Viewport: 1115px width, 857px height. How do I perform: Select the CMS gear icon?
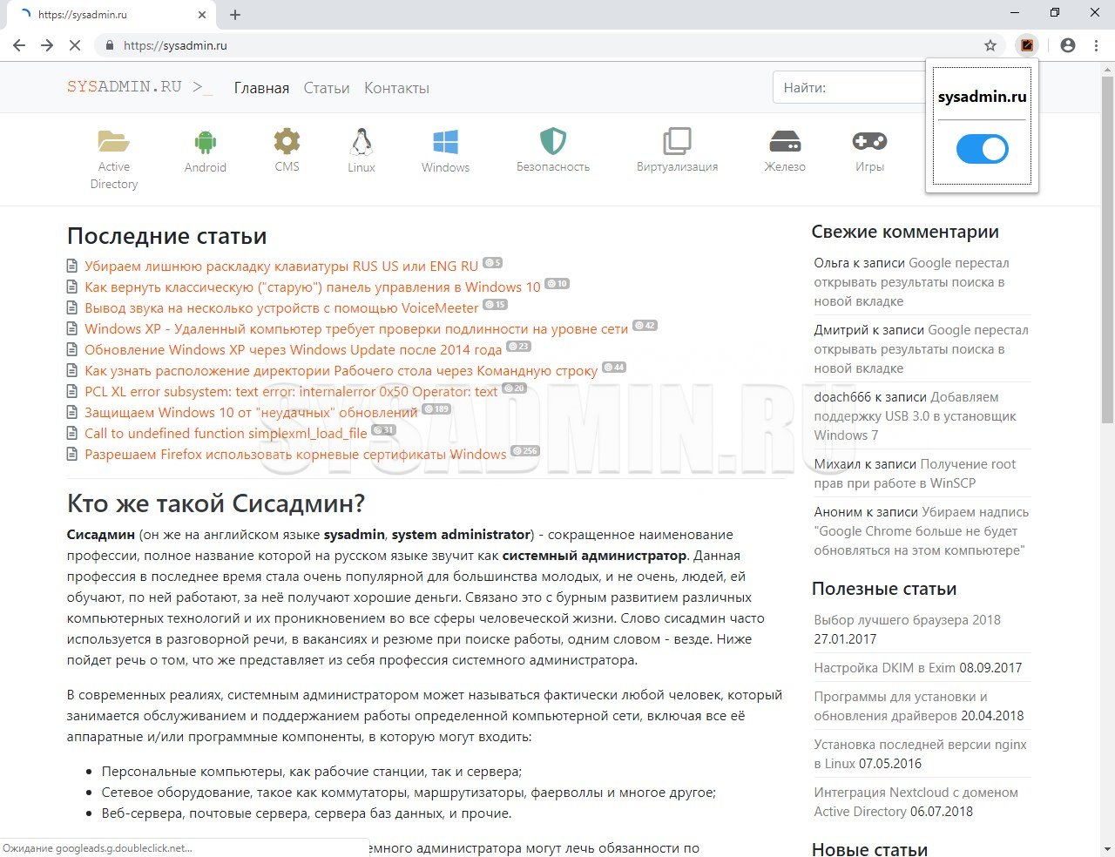pos(287,141)
